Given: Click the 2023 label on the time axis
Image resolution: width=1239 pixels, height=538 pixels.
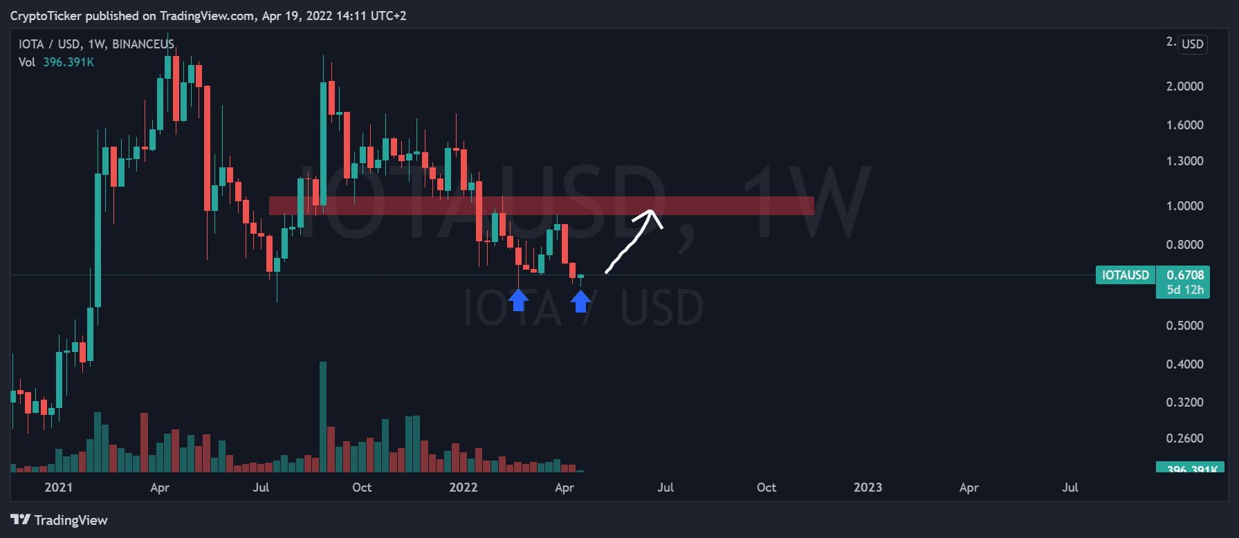Looking at the screenshot, I should tap(868, 488).
